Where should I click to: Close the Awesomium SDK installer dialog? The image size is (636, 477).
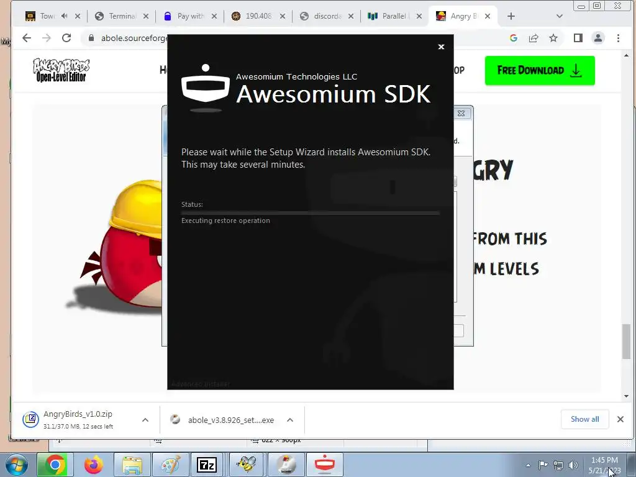[x=442, y=47]
